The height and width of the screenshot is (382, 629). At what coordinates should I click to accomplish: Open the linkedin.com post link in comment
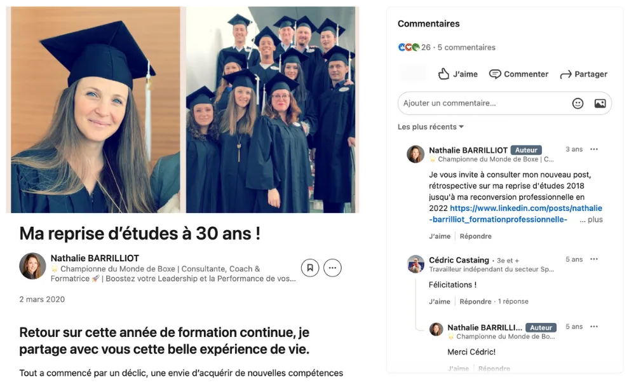click(515, 214)
